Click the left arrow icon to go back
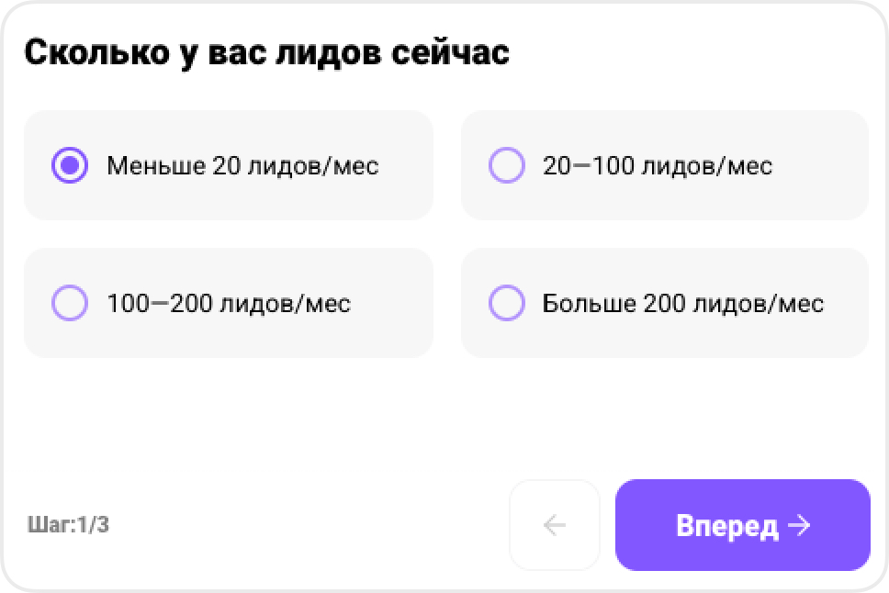The width and height of the screenshot is (889, 593). coord(554,525)
